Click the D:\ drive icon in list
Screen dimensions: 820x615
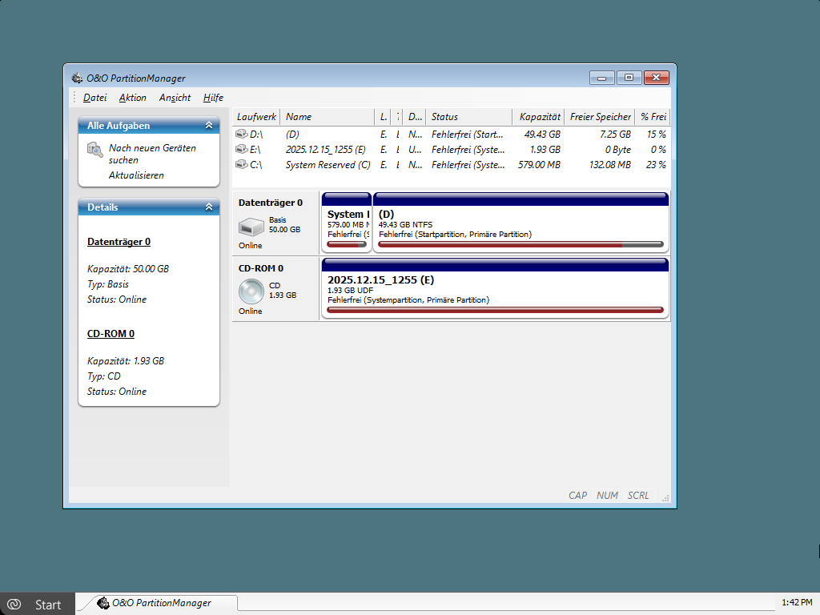(x=241, y=135)
